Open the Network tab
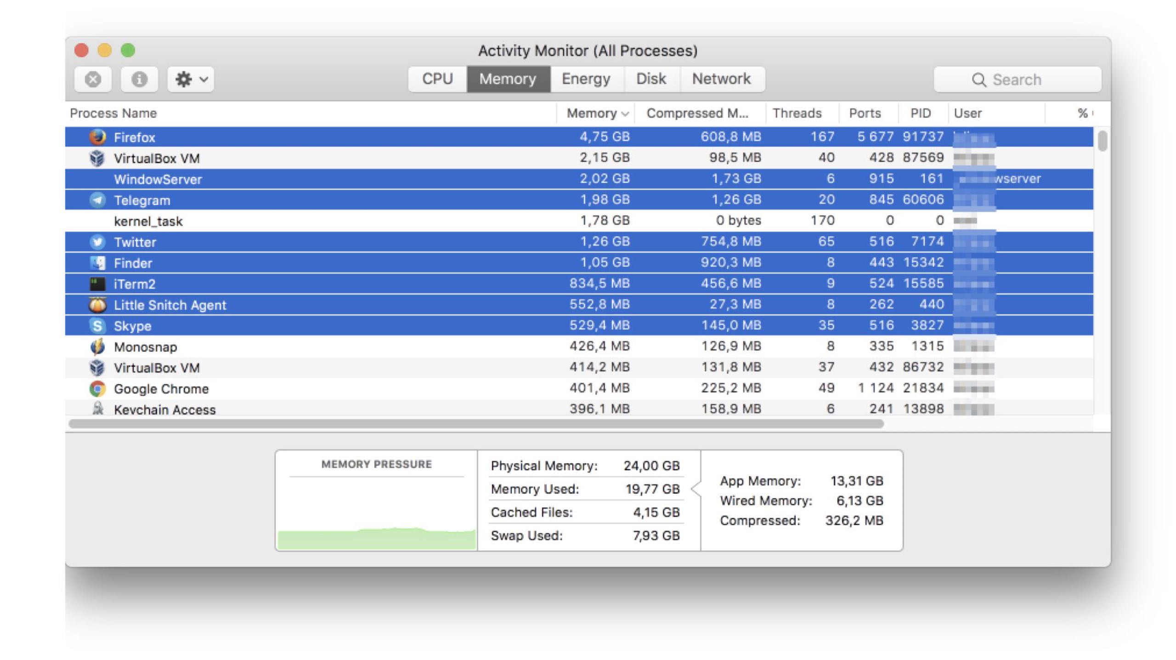This screenshot has height=660, width=1176. pyautogui.click(x=721, y=79)
